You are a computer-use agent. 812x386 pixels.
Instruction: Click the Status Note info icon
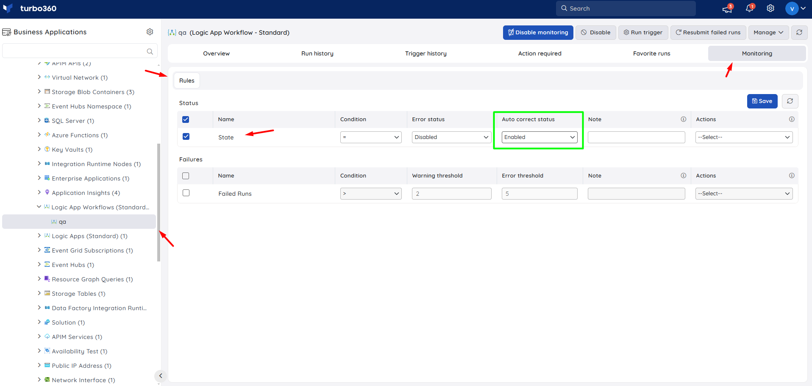coord(683,119)
